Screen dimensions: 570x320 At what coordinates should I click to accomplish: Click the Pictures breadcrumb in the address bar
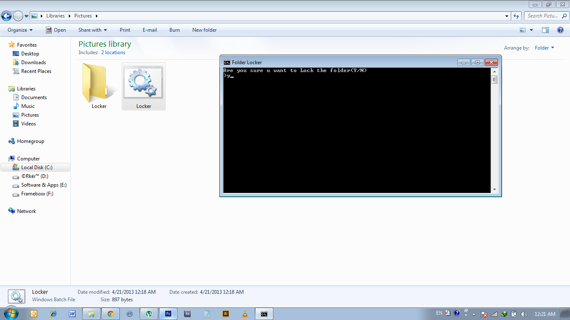[83, 16]
